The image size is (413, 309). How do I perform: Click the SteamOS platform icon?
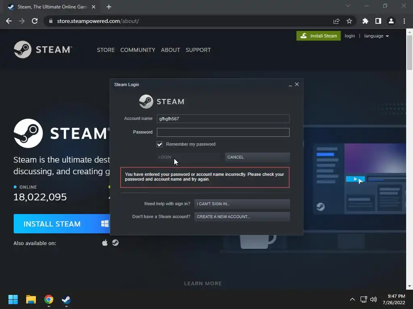pyautogui.click(x=115, y=243)
